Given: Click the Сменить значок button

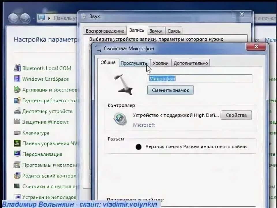Looking at the screenshot, I should point(171,90).
